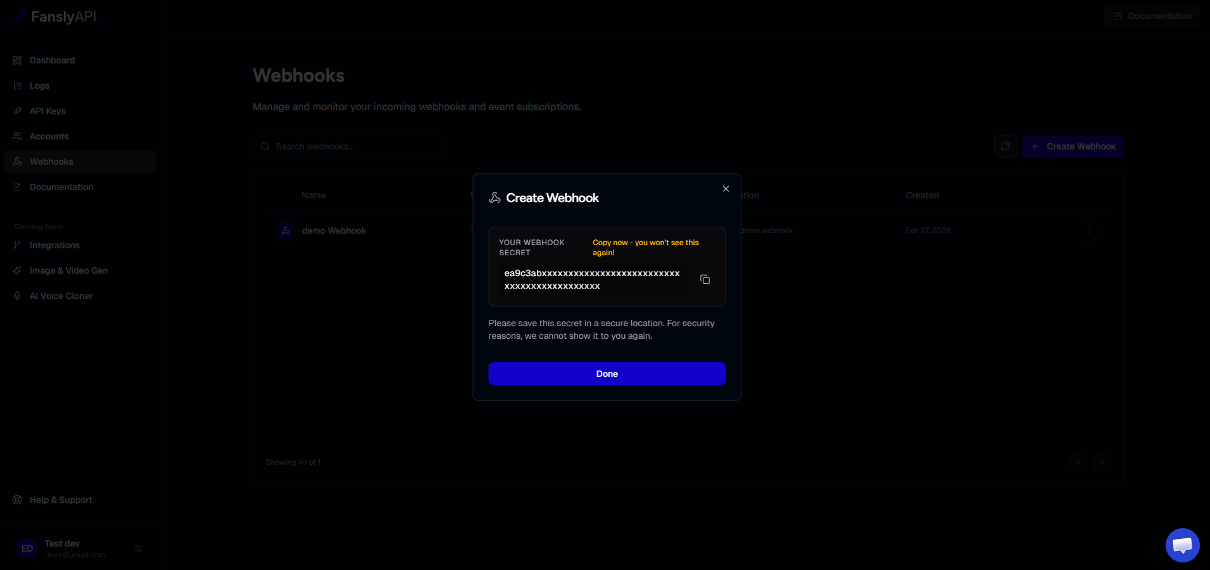The width and height of the screenshot is (1210, 570).
Task: Click the next page chevron
Action: click(x=1102, y=462)
